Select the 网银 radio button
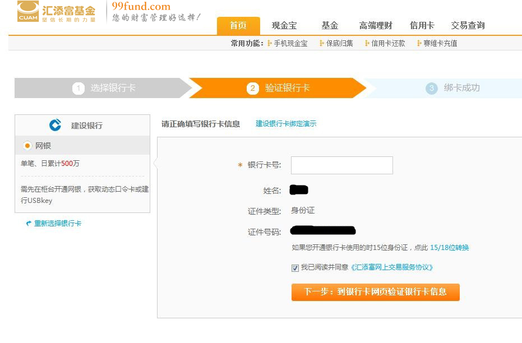The height and width of the screenshot is (343, 522). tap(27, 146)
